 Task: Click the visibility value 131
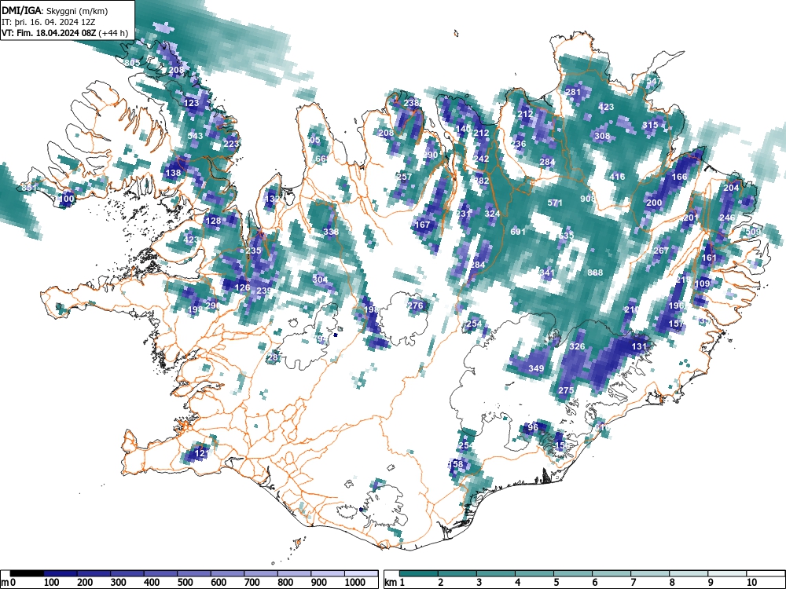pyautogui.click(x=639, y=346)
